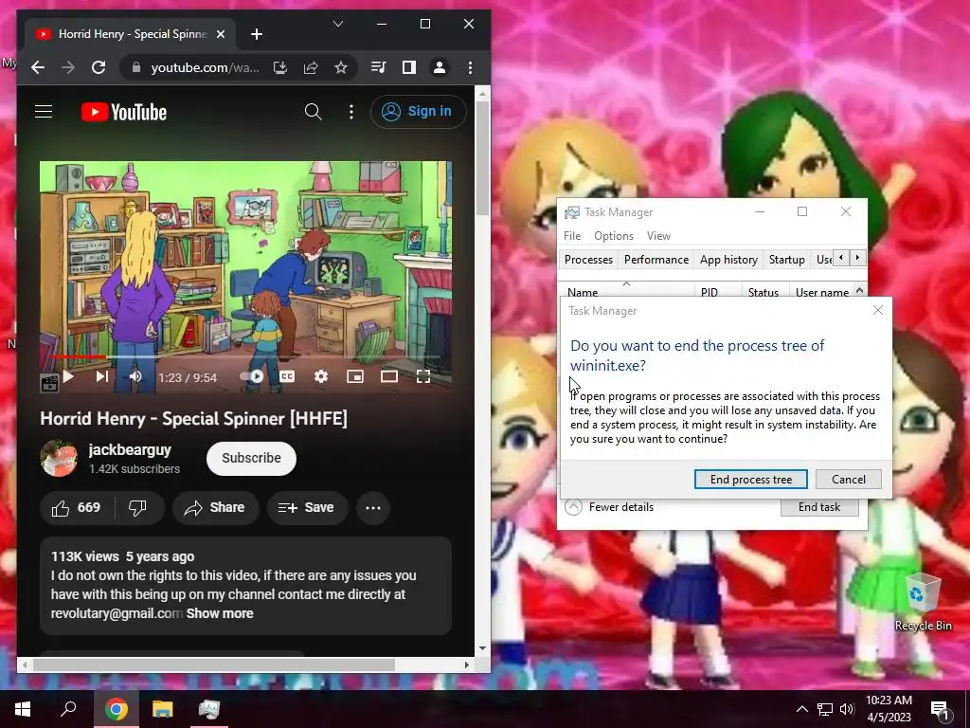Show hidden tray icons chevron
The image size is (970, 728).
(x=801, y=709)
